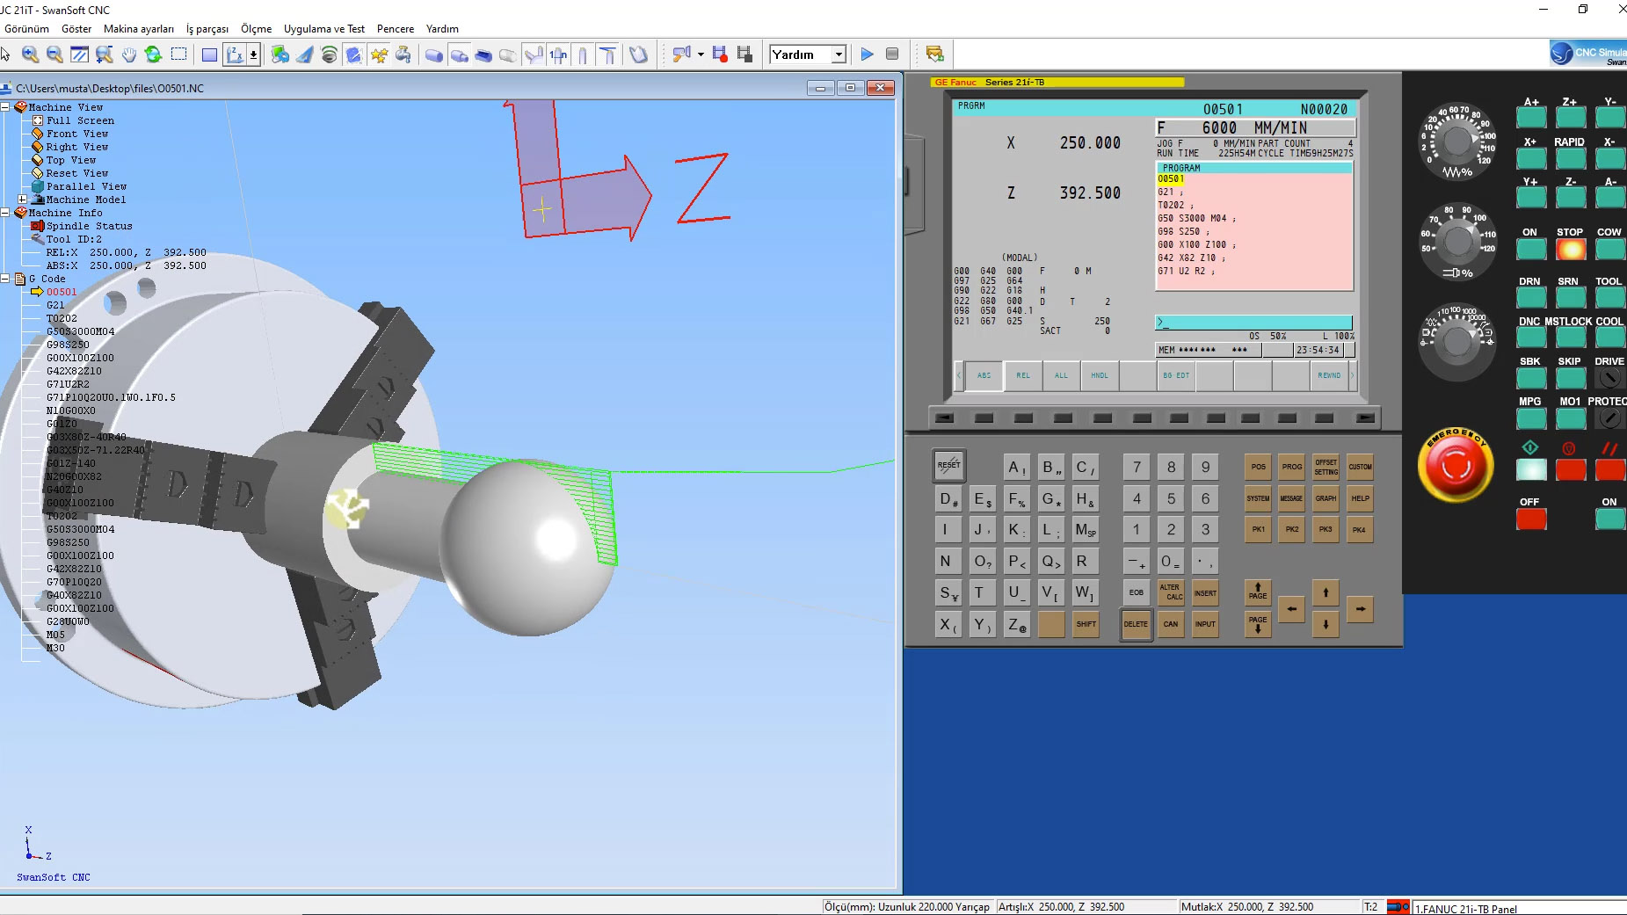
Task: Toggle the DRN dry run button
Action: (1530, 298)
